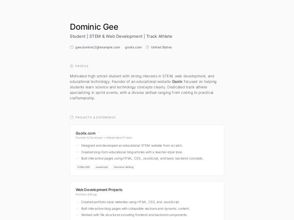294x220 pixels.
Task: Click the envelope email icon
Action: click(72, 47)
